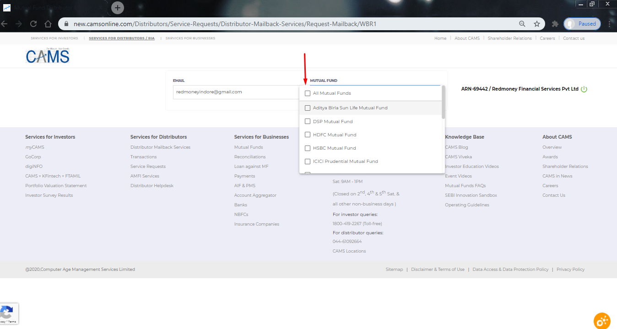Viewport: 617px width, 329px height.
Task: Check All Mutual Funds option
Action: (x=308, y=93)
